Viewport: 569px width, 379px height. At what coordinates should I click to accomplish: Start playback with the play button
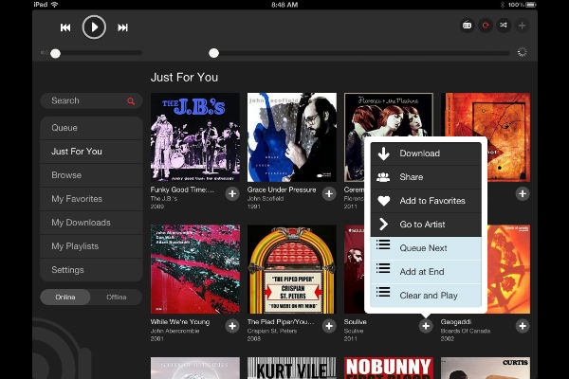94,27
